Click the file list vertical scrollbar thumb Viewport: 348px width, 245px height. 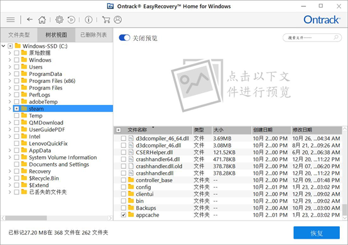click(344, 209)
